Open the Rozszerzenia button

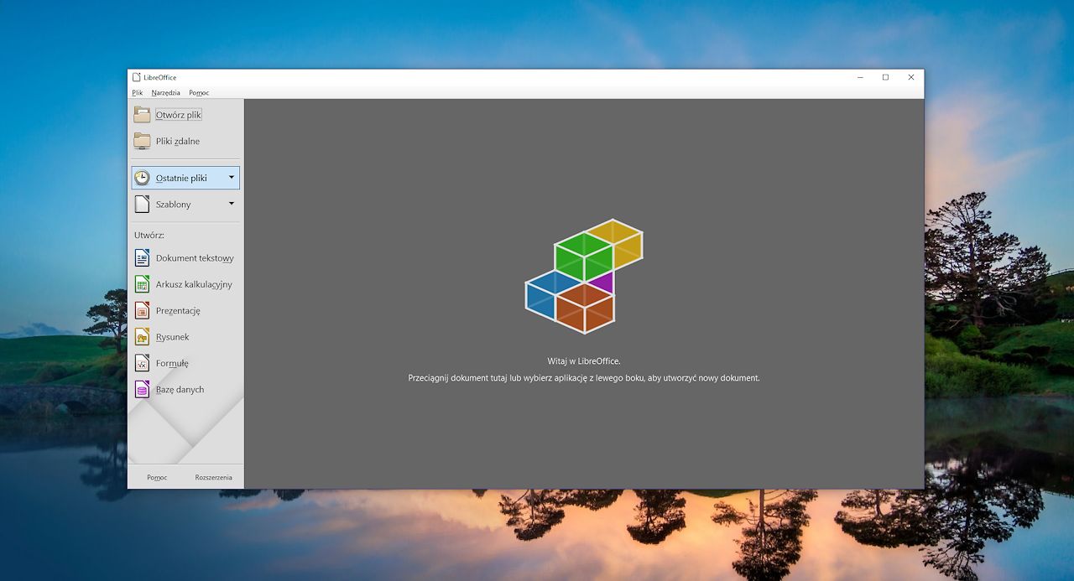click(214, 478)
